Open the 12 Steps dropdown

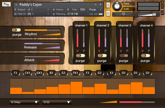(x=25, y=102)
